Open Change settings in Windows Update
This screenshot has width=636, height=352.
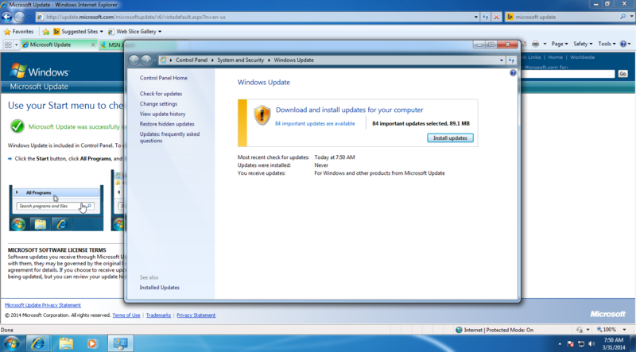tap(158, 104)
